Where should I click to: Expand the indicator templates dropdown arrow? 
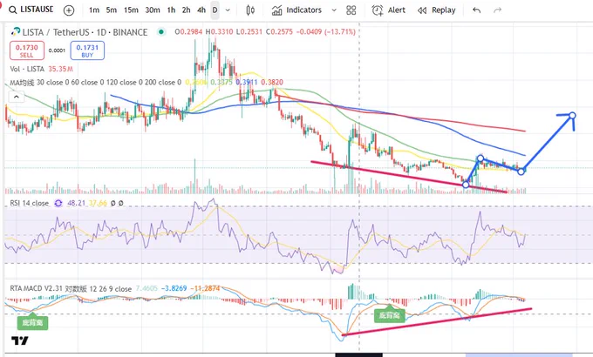tap(334, 10)
